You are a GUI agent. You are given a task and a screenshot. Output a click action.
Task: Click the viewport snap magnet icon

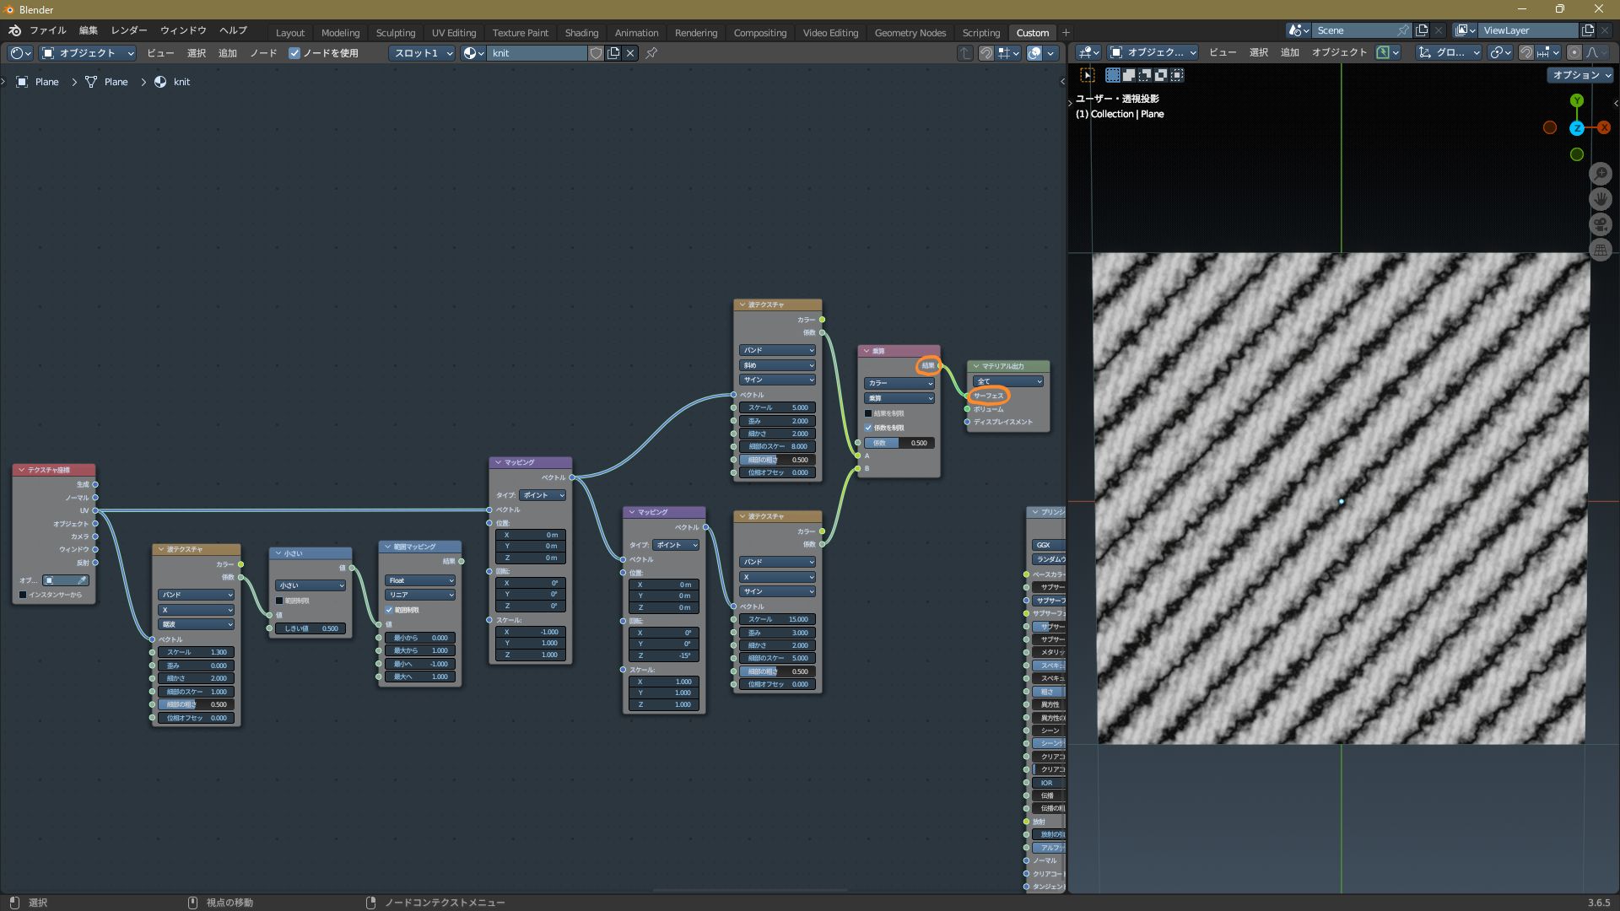point(1526,52)
